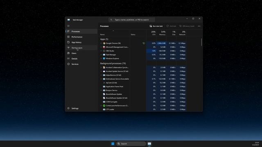Image resolution: width=262 pixels, height=147 pixels.
Task: Select the ContextLauncherService icon
Action: coord(104,106)
